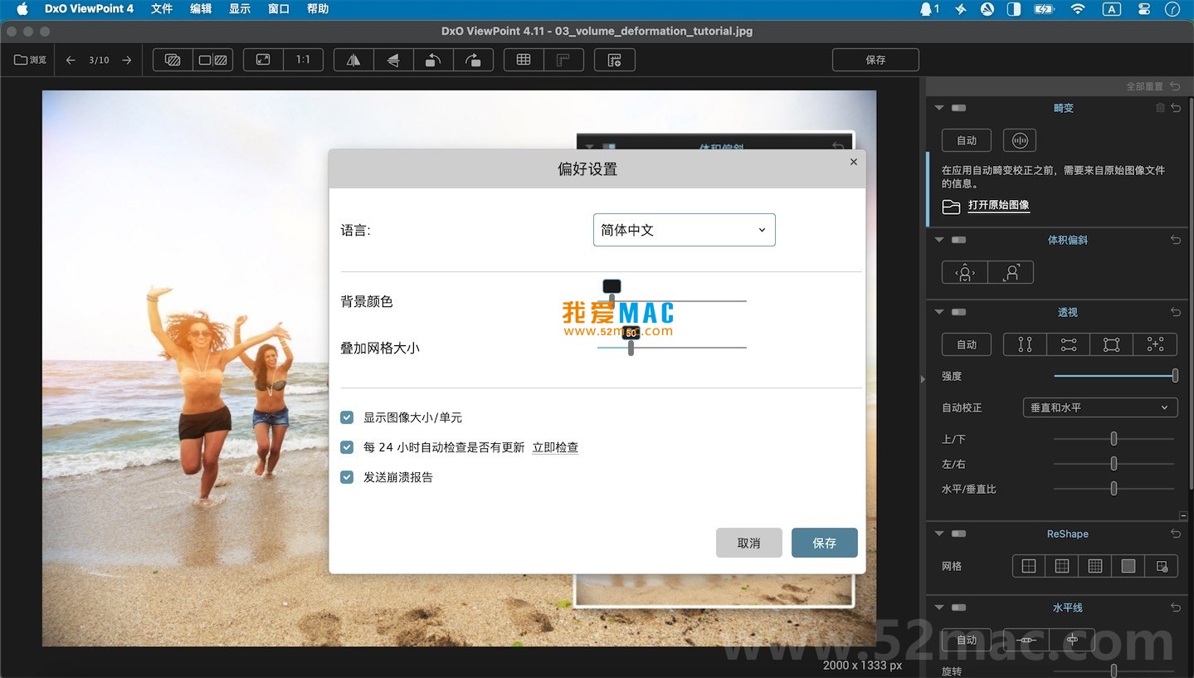Toggle the 体积偏斜 panel switch

pos(958,240)
